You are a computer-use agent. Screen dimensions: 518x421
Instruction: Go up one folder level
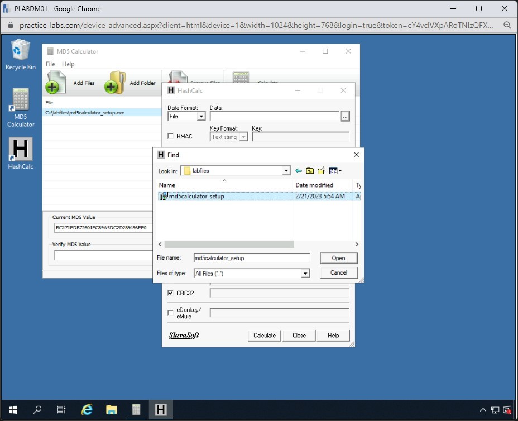point(310,171)
